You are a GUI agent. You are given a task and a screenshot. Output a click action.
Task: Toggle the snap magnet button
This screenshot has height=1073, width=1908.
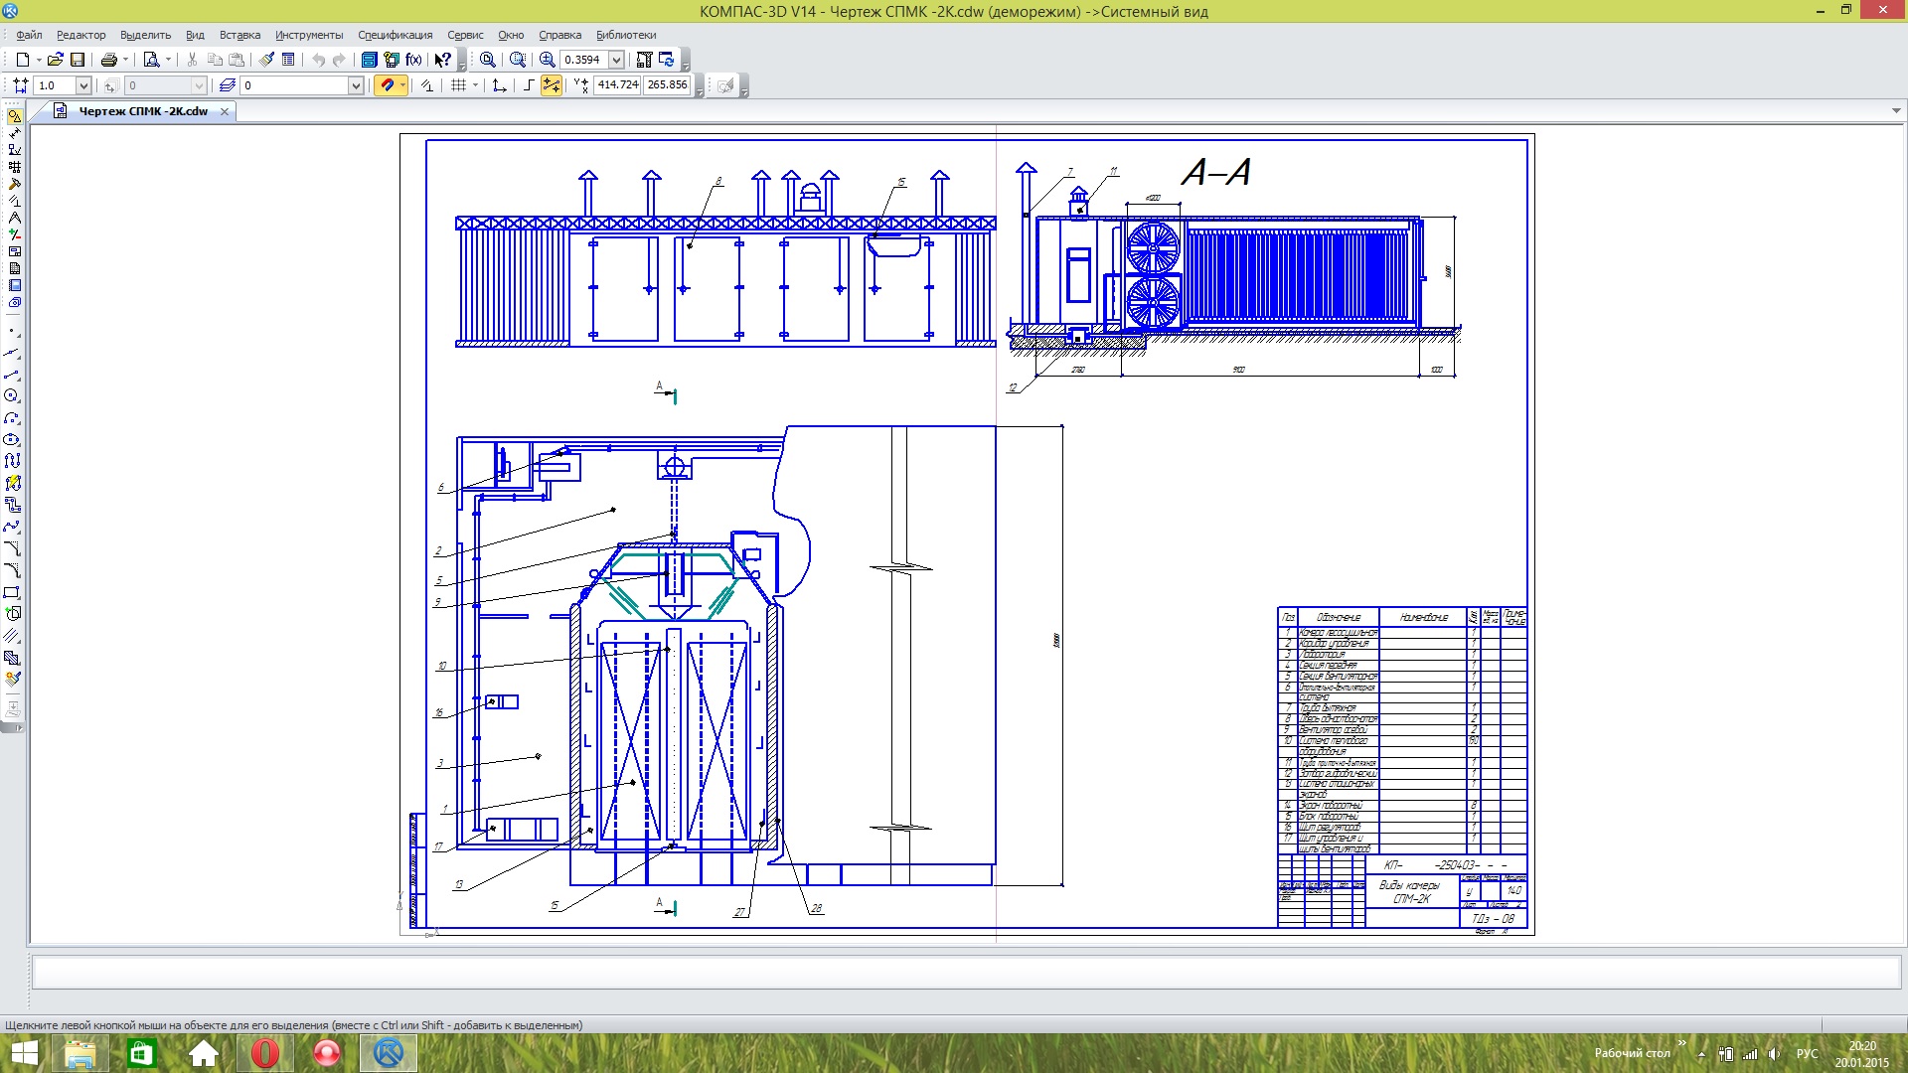point(387,85)
